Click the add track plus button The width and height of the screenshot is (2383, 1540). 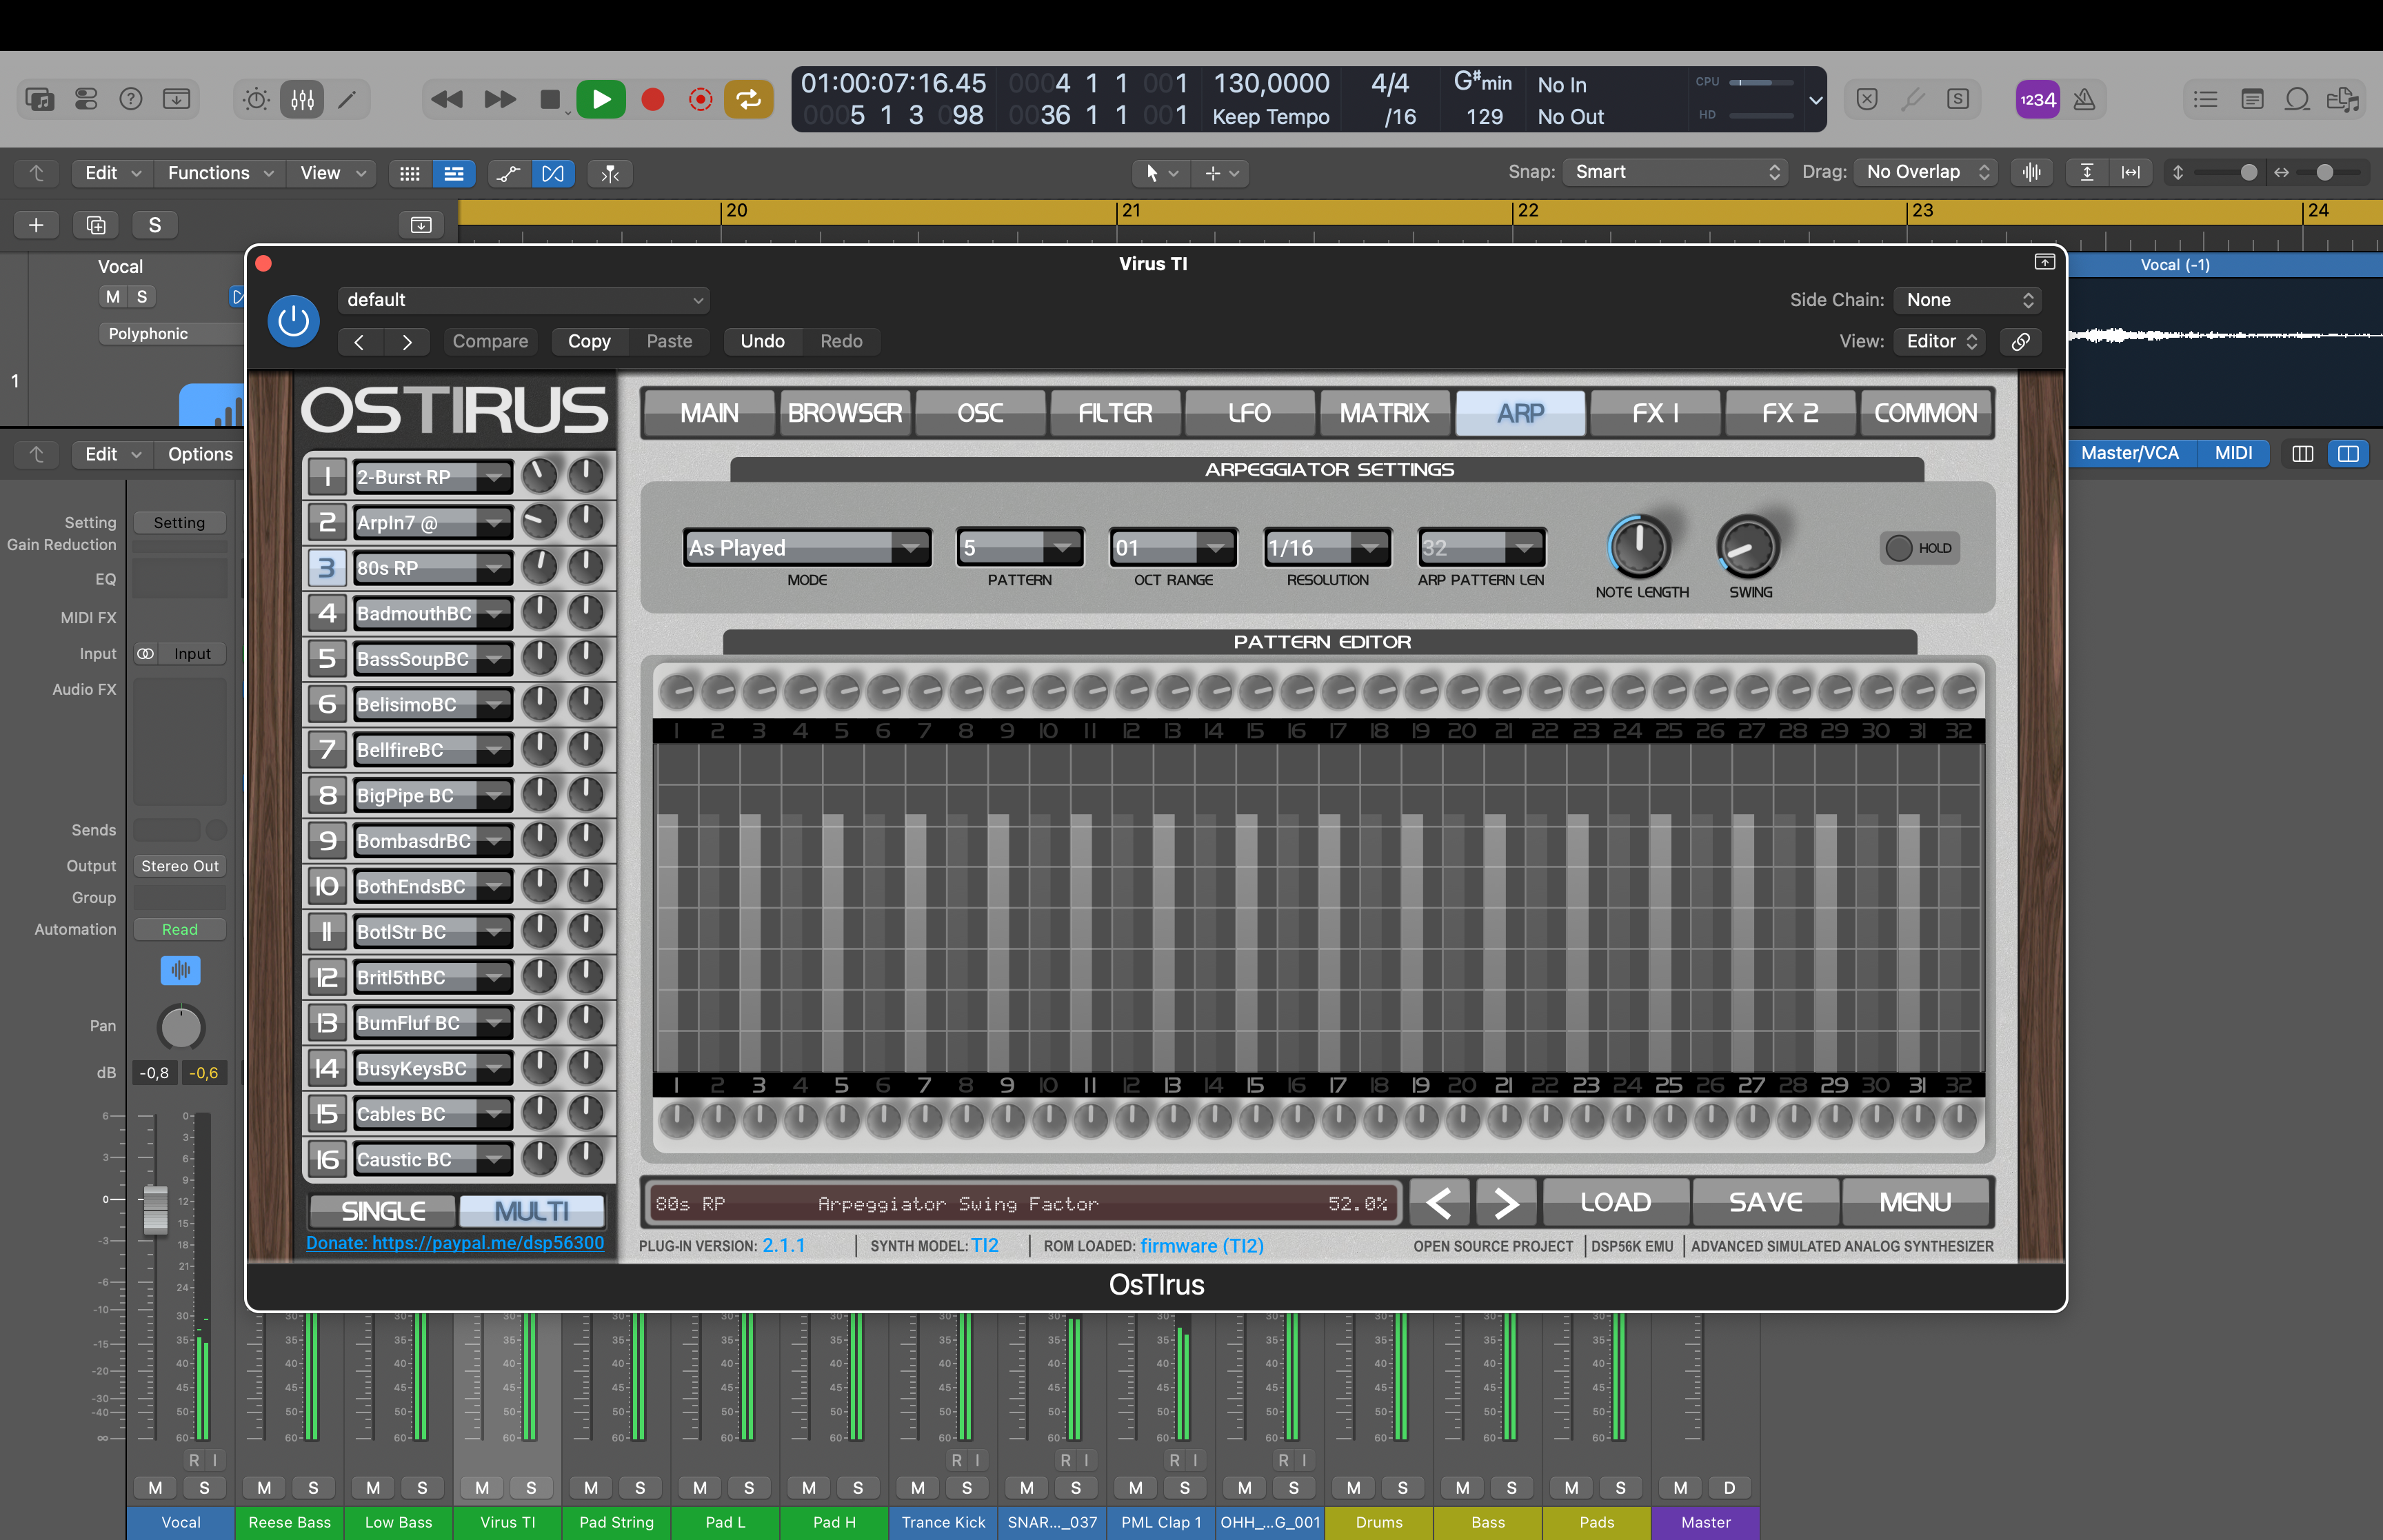tap(36, 225)
